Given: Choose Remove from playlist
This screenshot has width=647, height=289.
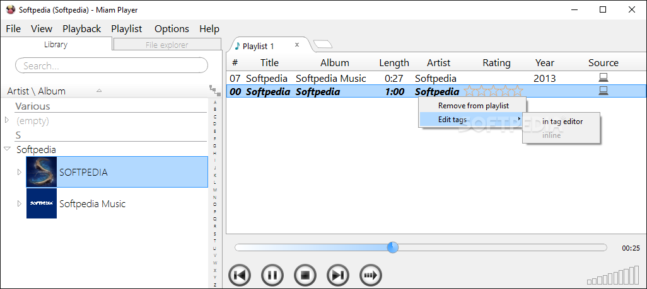Looking at the screenshot, I should (x=474, y=106).
